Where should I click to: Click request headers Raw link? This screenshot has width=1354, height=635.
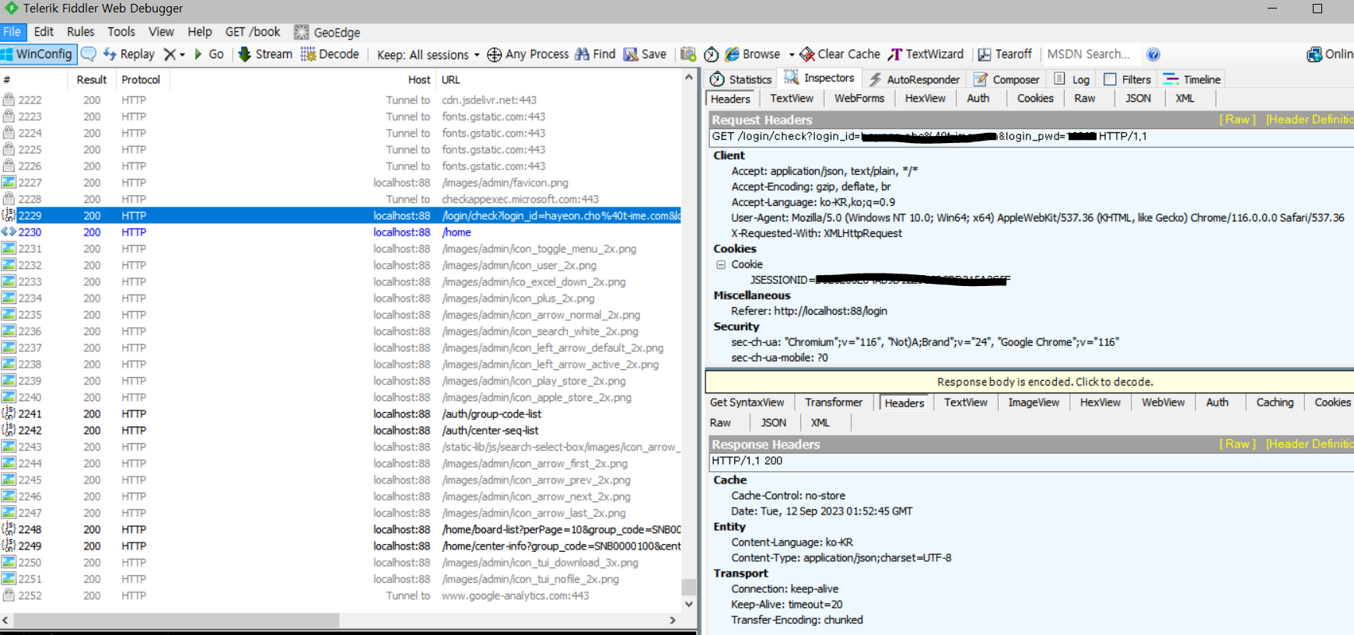click(1237, 120)
